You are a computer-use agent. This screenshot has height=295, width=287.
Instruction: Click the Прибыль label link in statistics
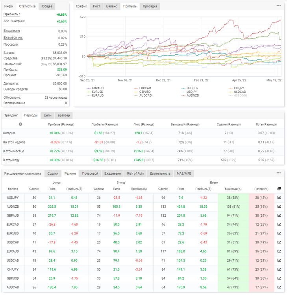pyautogui.click(x=12, y=14)
